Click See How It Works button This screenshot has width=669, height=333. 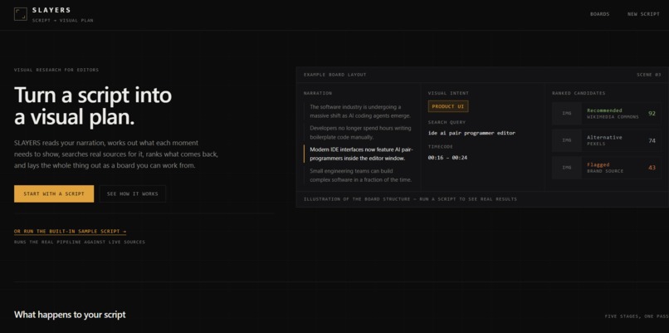132,193
